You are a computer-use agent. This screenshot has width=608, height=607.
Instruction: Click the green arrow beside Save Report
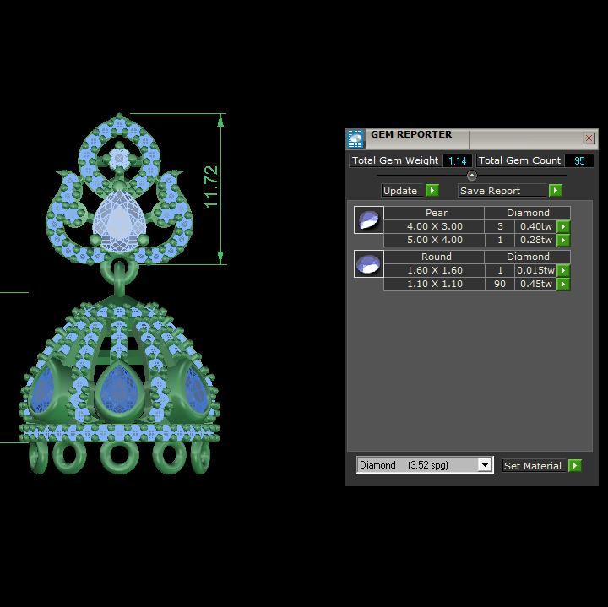[556, 190]
